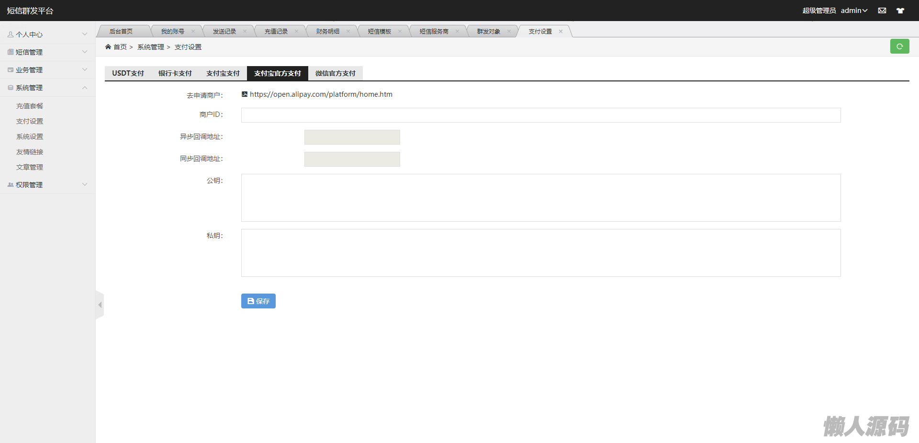Close the 支付设置 tab

[x=560, y=32]
